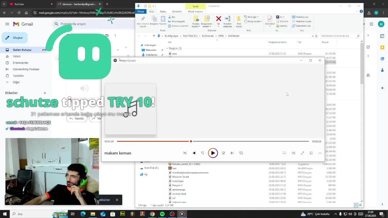388x218 pixels.
Task: Click Kopyala in Explorer ribbon
Action: tap(154, 20)
